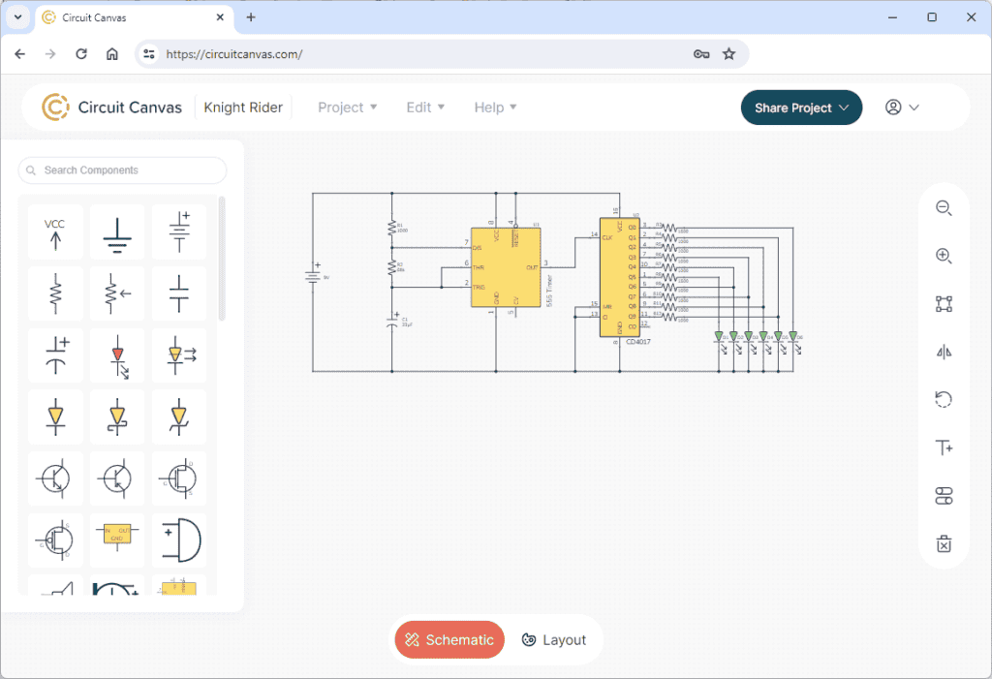Click the zoom out magnifier icon
The height and width of the screenshot is (679, 992).
click(x=944, y=208)
